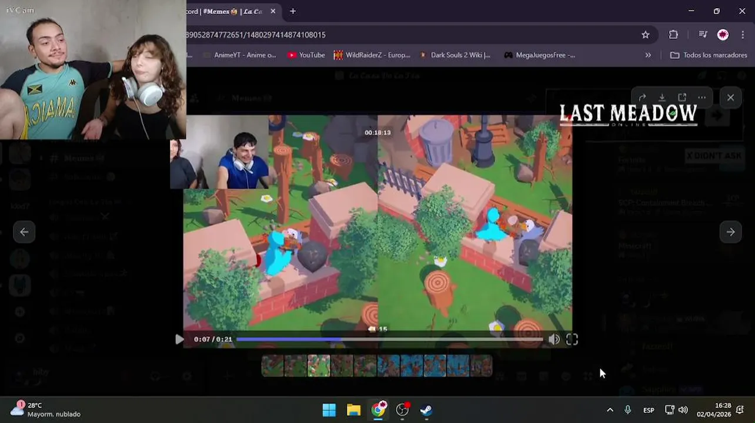Open the Chrome three-dot menu
Screen dimensions: 755x423
pyautogui.click(x=743, y=35)
